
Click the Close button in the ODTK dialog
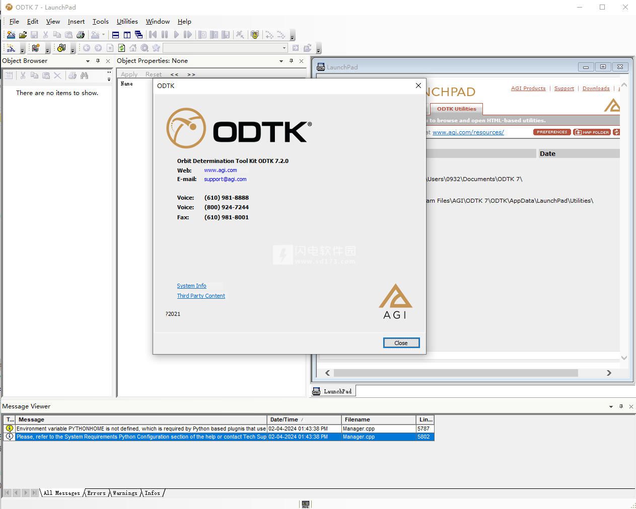(x=401, y=343)
